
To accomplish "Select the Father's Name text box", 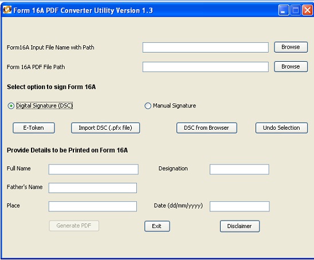I will (x=93, y=188).
